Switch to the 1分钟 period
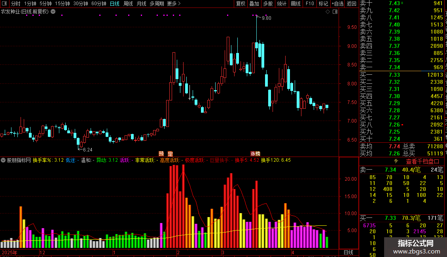This screenshot has height=257, width=447. coord(30,4)
